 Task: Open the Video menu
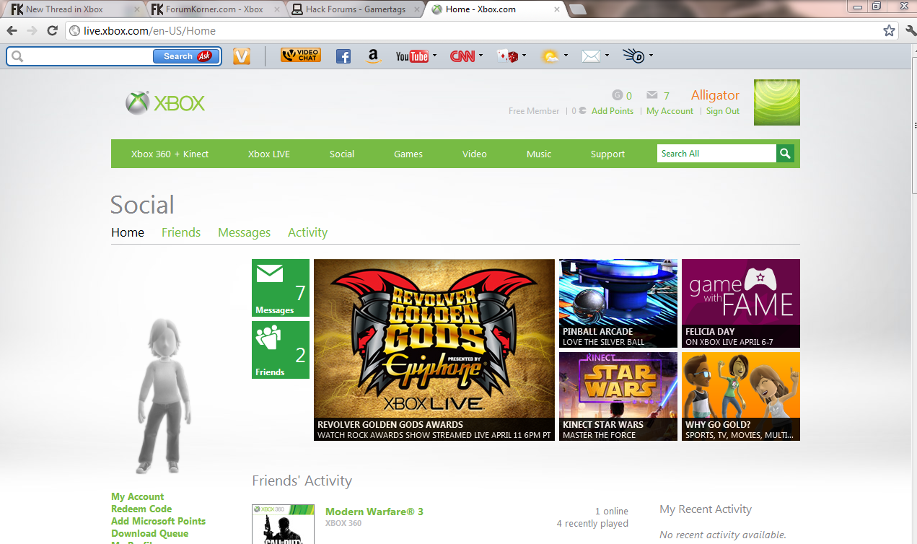tap(475, 154)
